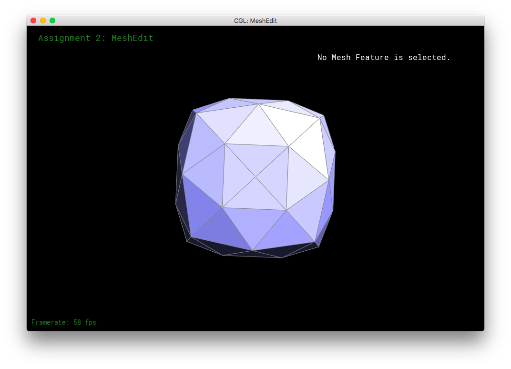Maximize window using the green button
This screenshot has width=511, height=369.
[52, 20]
